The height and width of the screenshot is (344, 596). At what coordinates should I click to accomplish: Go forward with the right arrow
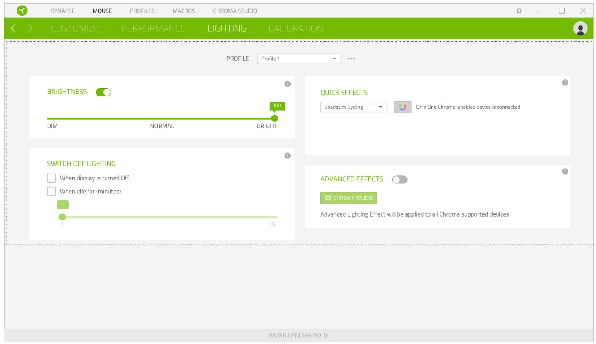point(30,29)
